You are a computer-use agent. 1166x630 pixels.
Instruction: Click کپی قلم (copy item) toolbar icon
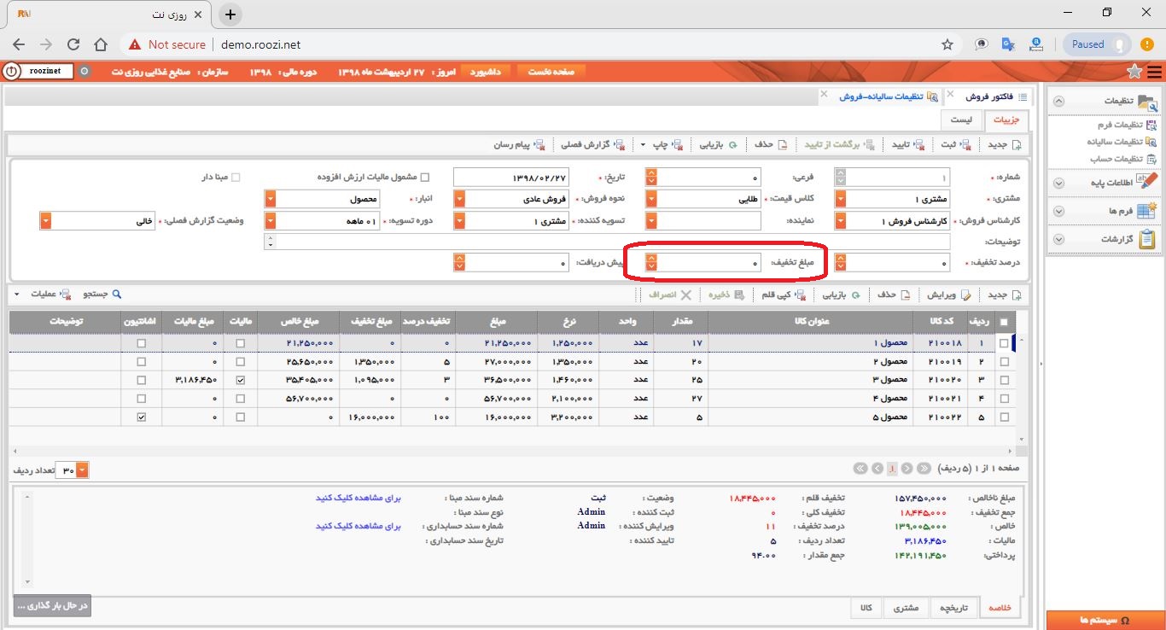[x=799, y=295]
